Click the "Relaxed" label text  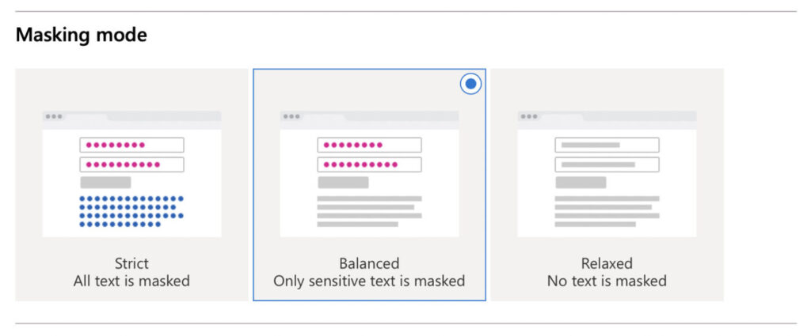pos(607,263)
